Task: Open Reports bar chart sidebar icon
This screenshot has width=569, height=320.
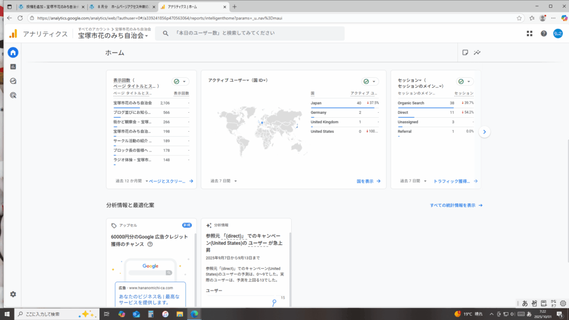Action: coord(13,67)
